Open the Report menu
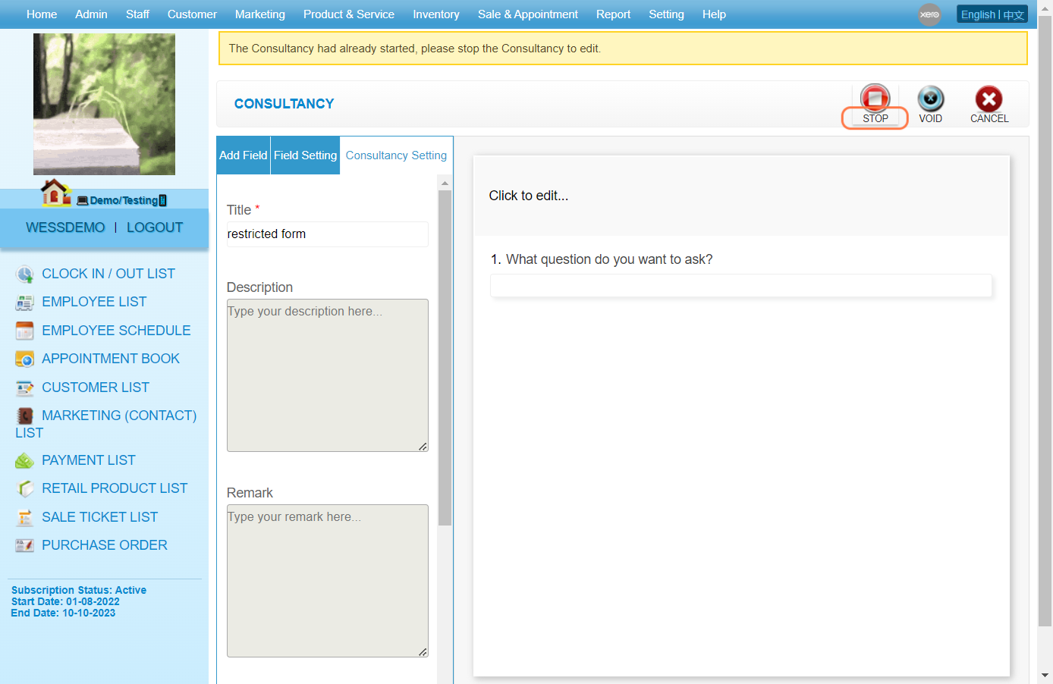 pyautogui.click(x=613, y=14)
